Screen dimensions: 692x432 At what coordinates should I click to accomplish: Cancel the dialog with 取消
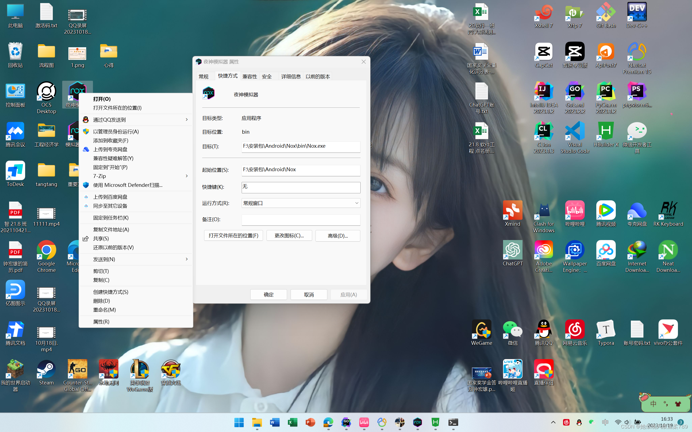pyautogui.click(x=309, y=295)
